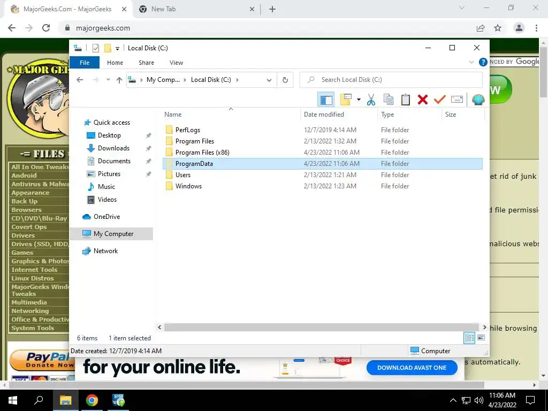Click Local Disk (C:) breadcrumb
Viewport: 548px width, 411px height.
pos(211,80)
